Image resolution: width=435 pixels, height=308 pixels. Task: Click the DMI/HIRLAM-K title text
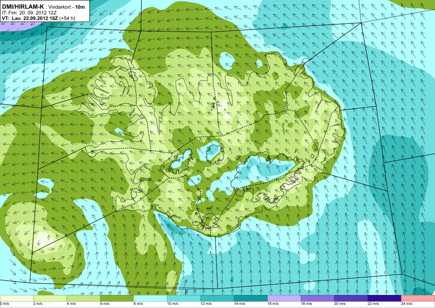pos(23,7)
